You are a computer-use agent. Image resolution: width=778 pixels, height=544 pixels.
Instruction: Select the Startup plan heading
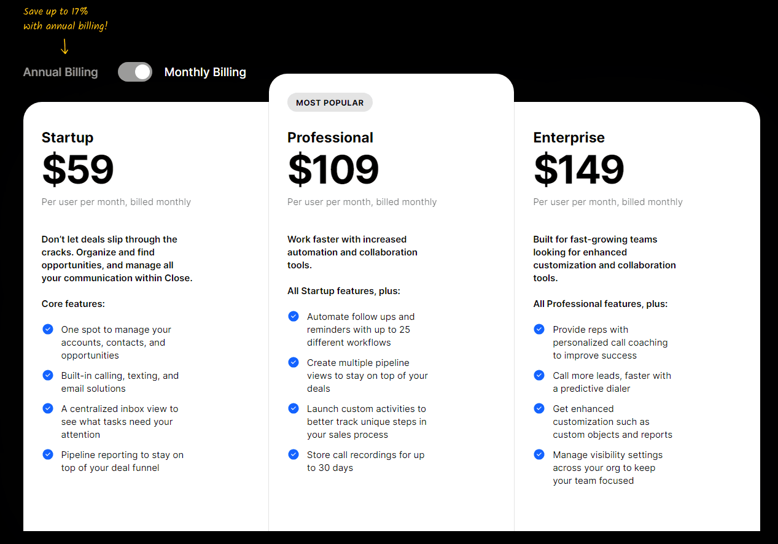pos(68,138)
